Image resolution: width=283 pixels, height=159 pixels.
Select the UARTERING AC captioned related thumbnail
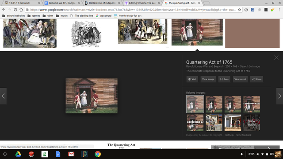[195, 123]
